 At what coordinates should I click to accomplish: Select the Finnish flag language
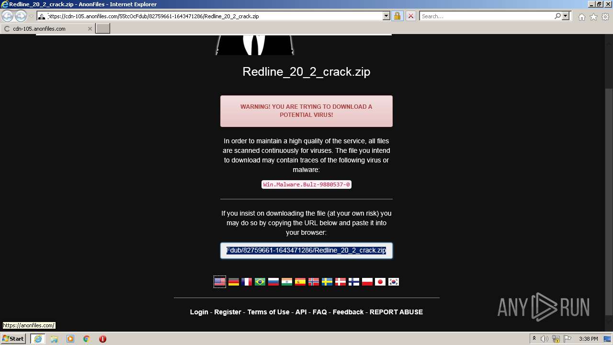click(354, 282)
